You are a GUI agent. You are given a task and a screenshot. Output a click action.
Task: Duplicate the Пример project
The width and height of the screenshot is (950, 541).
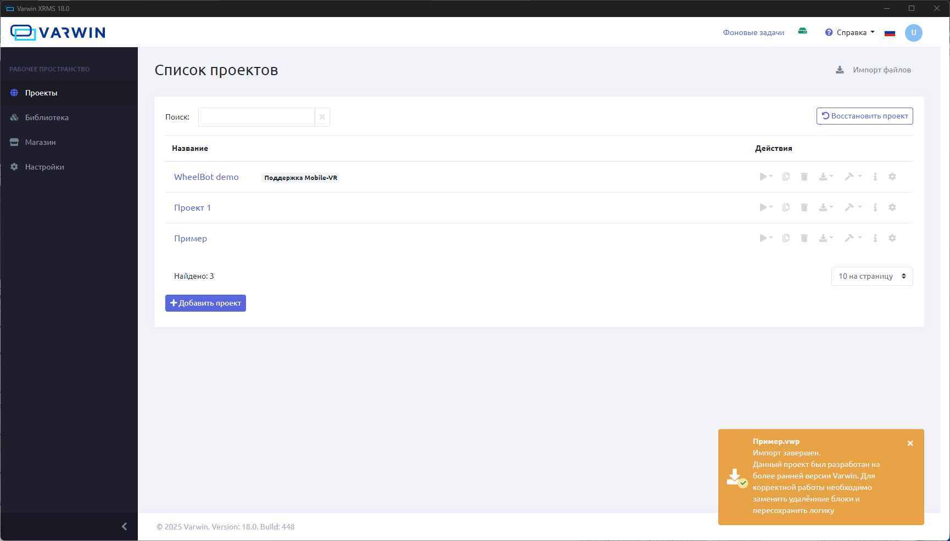(786, 238)
